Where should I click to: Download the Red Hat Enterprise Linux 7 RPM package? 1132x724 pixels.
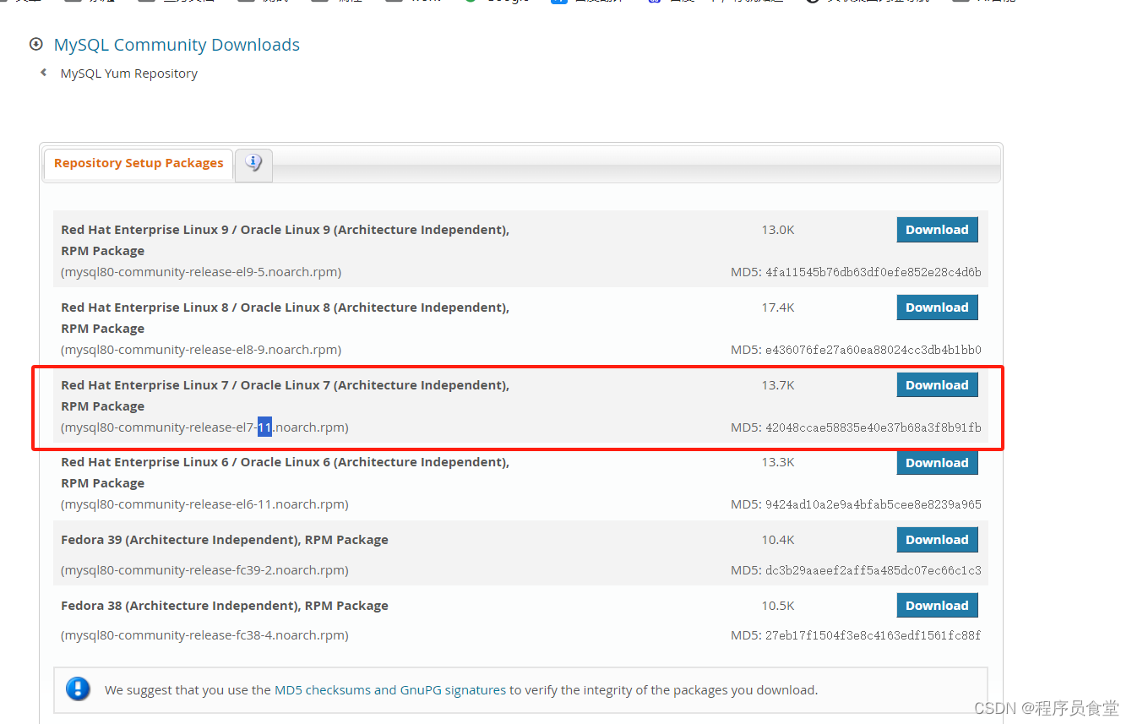[x=937, y=384]
